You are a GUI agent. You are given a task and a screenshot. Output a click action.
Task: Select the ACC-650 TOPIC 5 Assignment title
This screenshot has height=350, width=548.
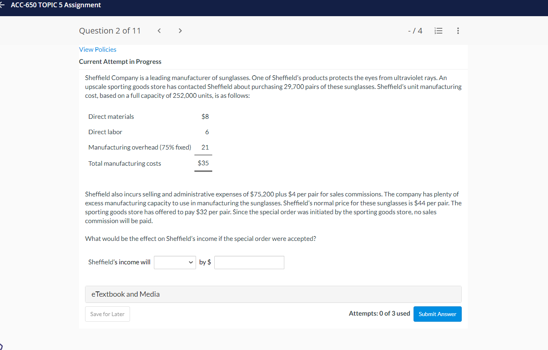coord(56,5)
